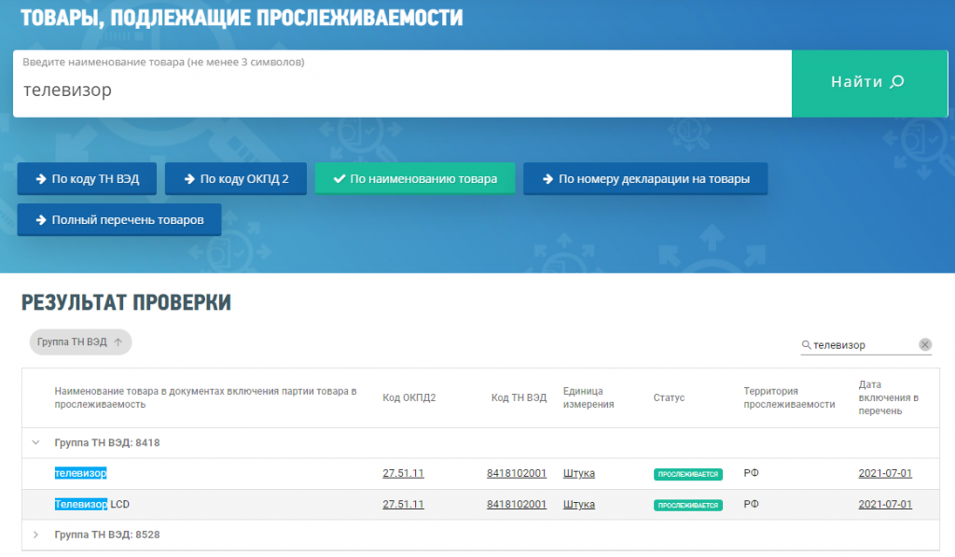
Task: Open Полный перечень товаров list
Action: coord(119,220)
